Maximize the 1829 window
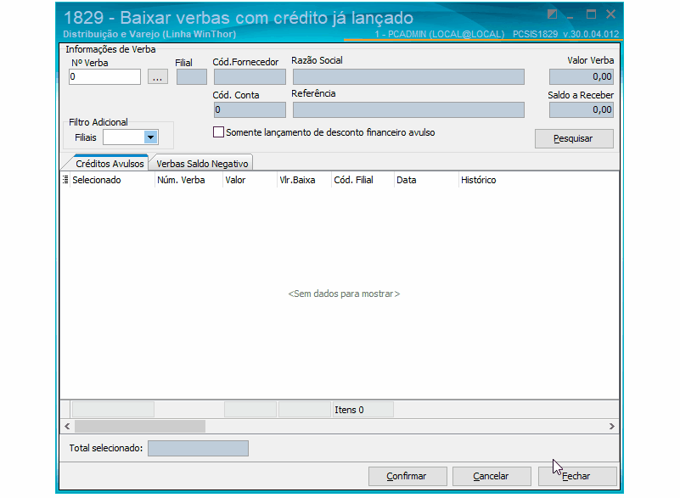The width and height of the screenshot is (680, 498). click(591, 14)
